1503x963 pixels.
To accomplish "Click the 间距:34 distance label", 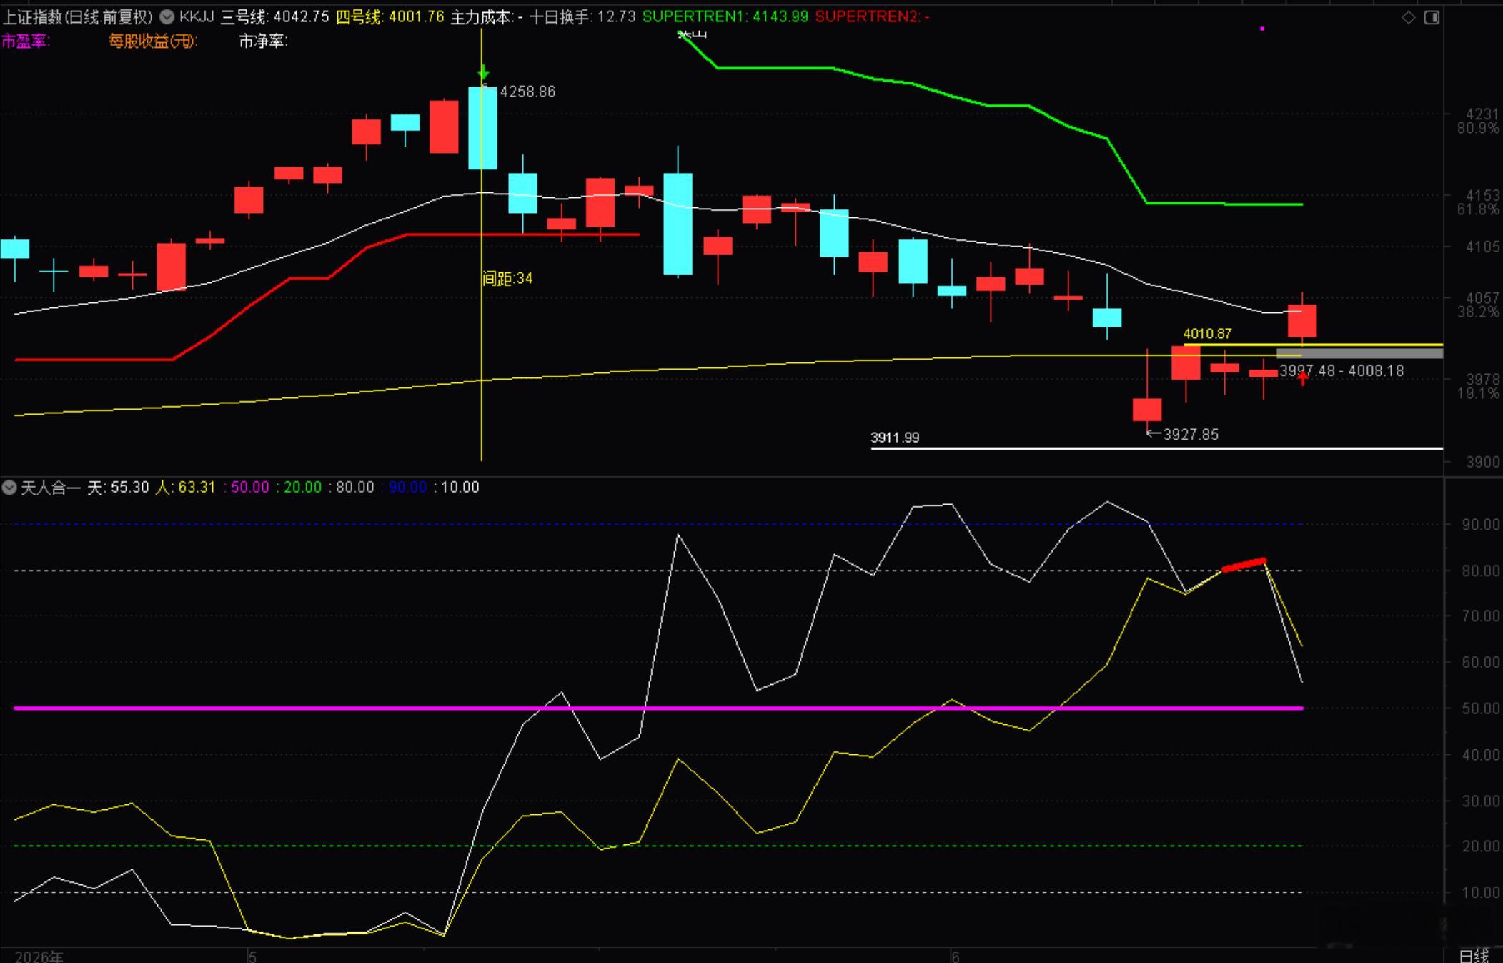I will pos(508,278).
